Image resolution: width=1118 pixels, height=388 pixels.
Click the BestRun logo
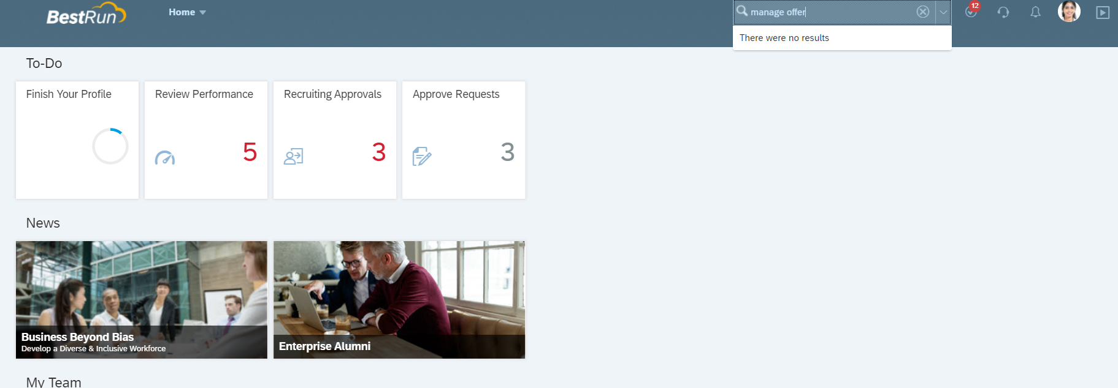click(x=86, y=14)
